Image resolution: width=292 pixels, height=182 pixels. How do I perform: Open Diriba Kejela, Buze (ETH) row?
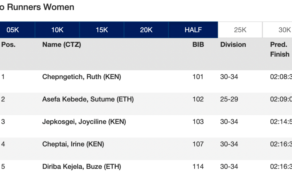tap(81, 167)
